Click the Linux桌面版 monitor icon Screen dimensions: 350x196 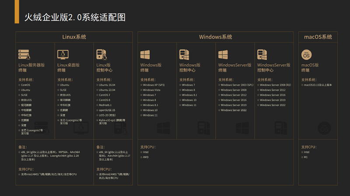pos(63,54)
